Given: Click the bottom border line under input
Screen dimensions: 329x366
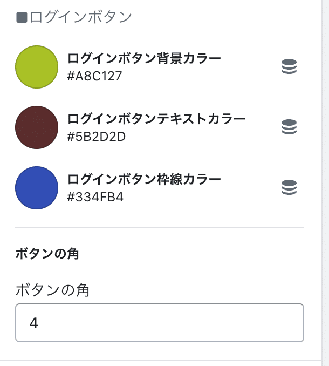Looking at the screenshot, I should tap(161, 360).
